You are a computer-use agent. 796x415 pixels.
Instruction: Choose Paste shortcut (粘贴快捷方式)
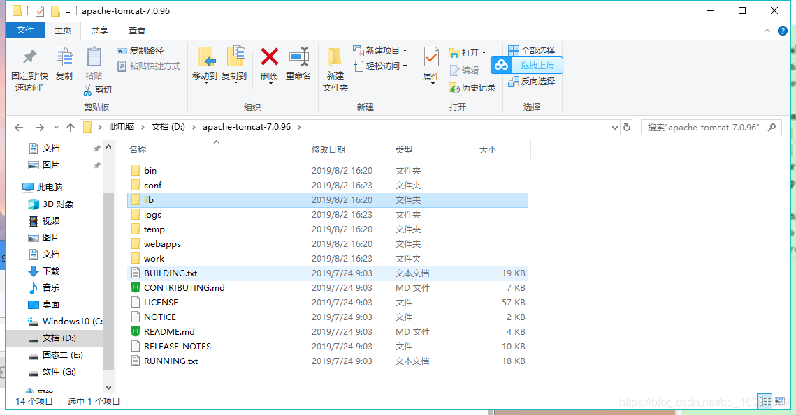(149, 66)
